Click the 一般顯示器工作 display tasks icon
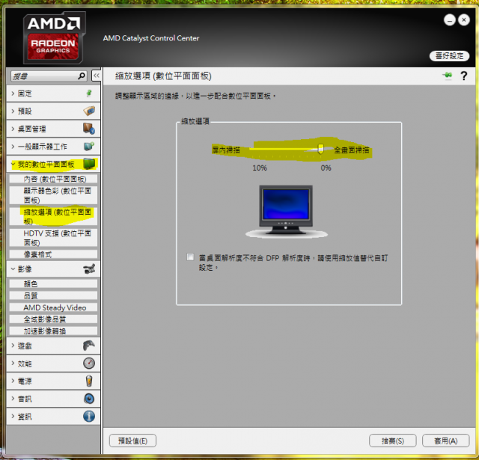Viewport: 479px width, 460px height. click(x=89, y=146)
